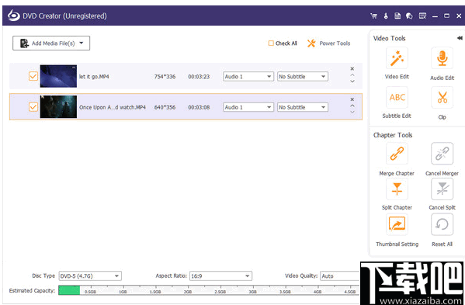The width and height of the screenshot is (465, 305).
Task: Select the let it go.MP4 file name
Action: coord(94,77)
